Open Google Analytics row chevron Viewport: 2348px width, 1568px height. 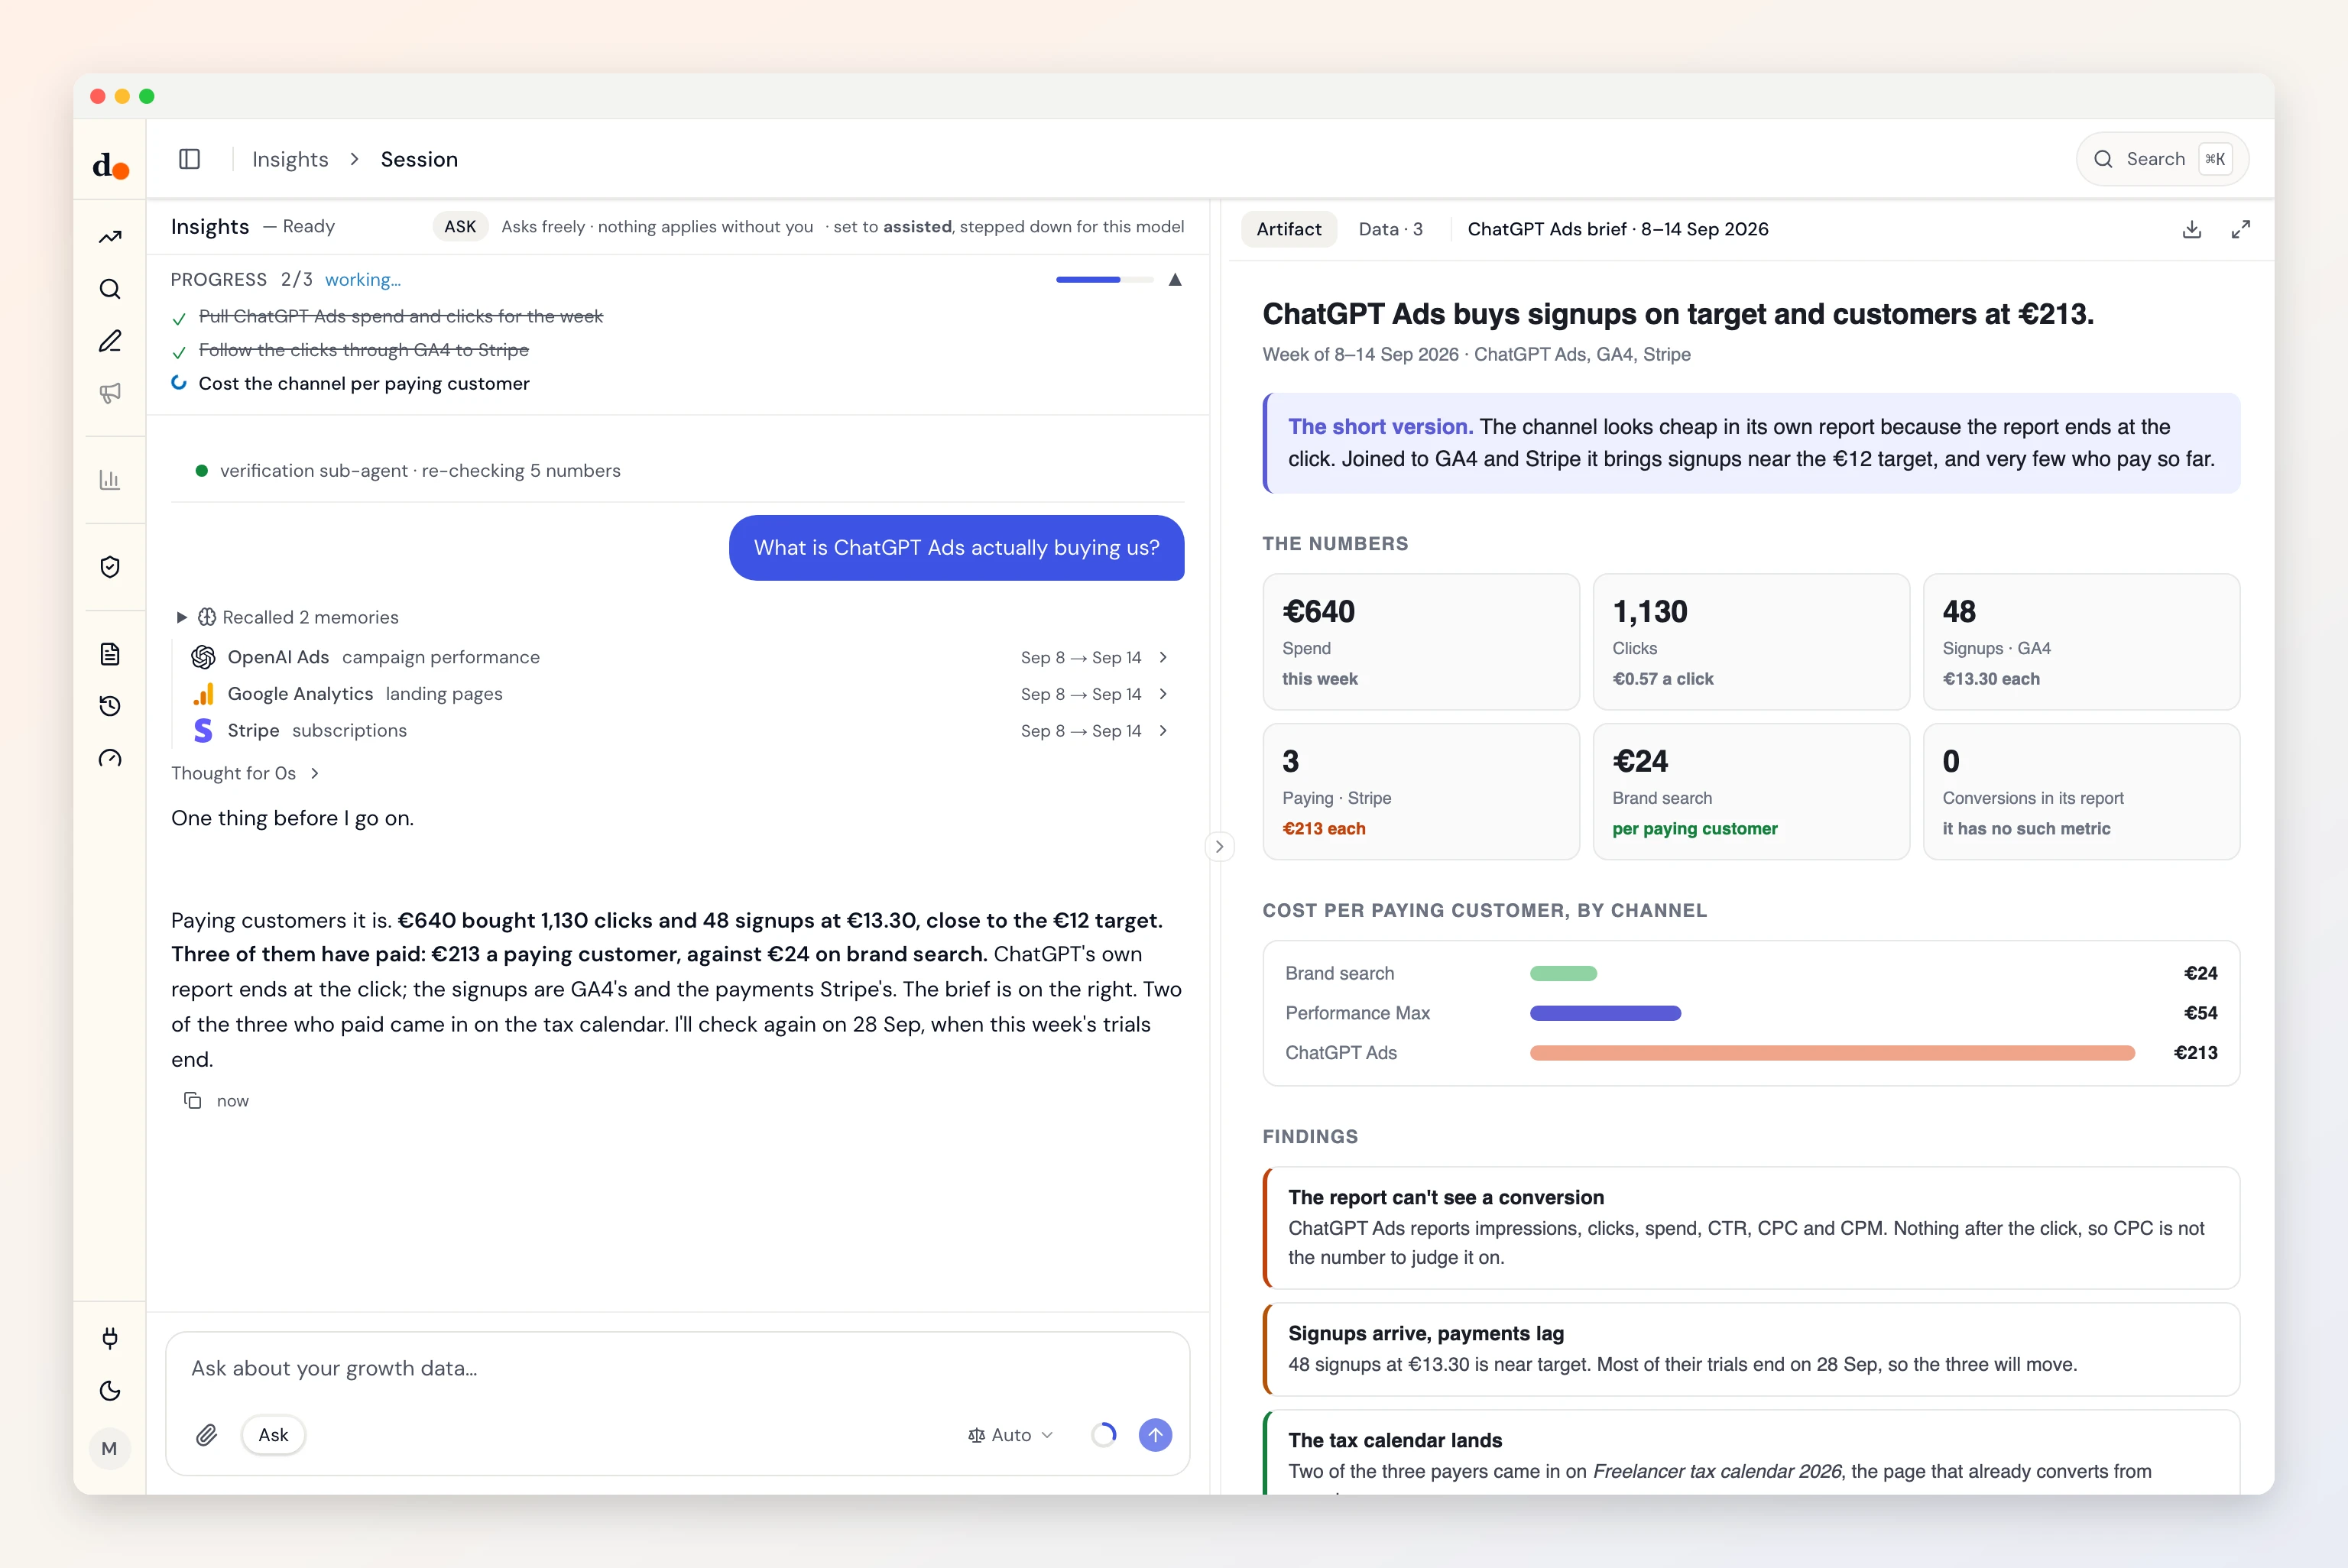tap(1163, 694)
